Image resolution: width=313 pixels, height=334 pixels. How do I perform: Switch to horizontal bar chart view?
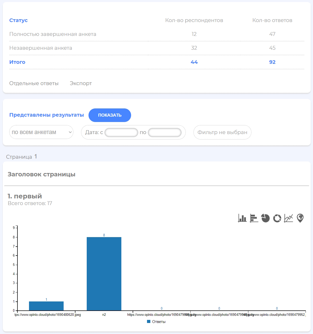[254, 218]
